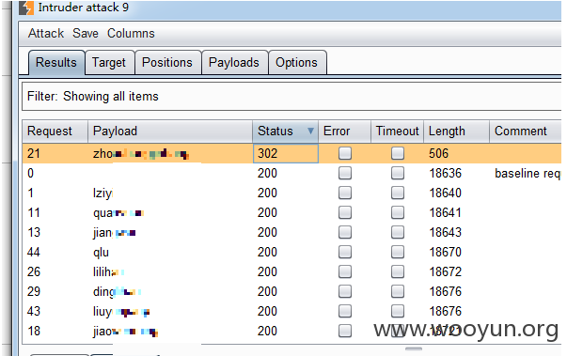
Task: Sort by the Timeout column header
Action: [x=398, y=132]
